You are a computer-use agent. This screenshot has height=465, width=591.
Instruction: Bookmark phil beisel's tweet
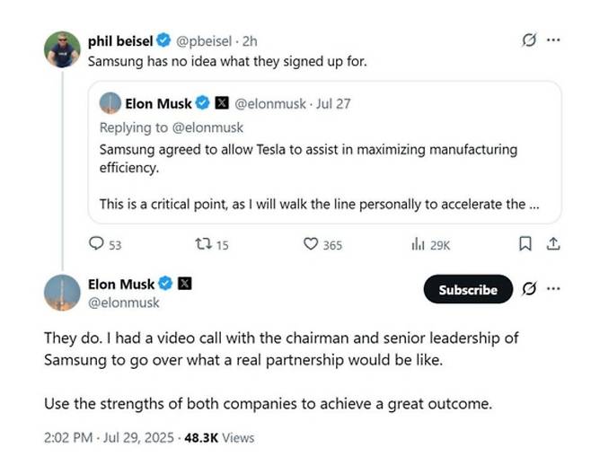525,244
